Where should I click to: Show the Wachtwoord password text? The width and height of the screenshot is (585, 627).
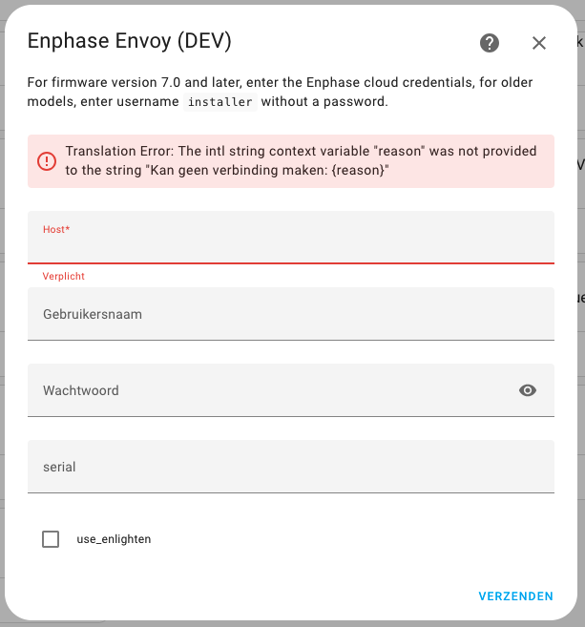[x=528, y=390]
